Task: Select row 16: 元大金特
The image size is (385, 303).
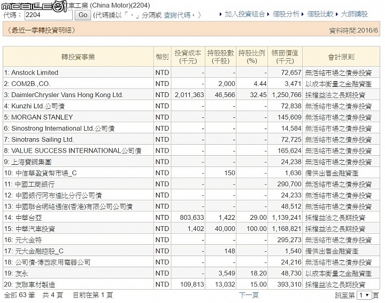Action: pyautogui.click(x=191, y=240)
